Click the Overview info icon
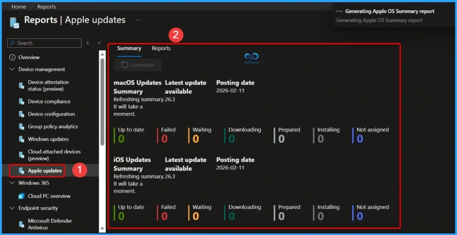 tap(12, 58)
